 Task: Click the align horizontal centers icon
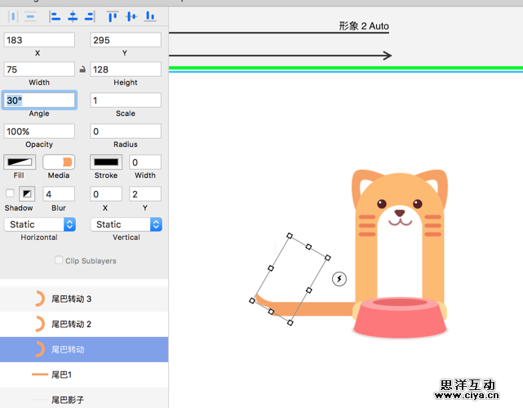73,16
